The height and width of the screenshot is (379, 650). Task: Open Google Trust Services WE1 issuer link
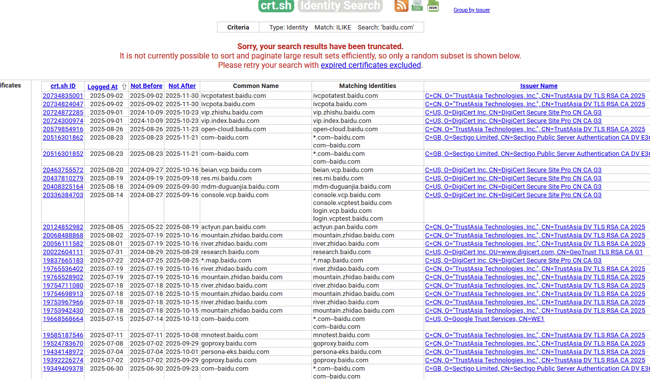point(485,319)
